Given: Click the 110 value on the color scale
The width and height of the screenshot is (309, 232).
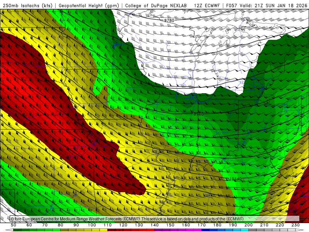Looking at the screenshot, I should click(x=108, y=225).
